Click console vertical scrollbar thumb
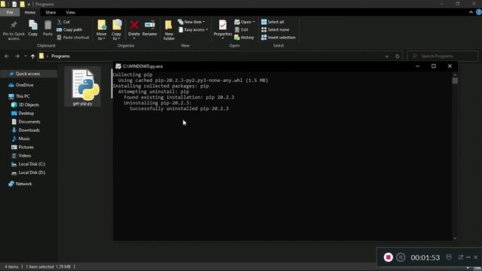 [x=455, y=81]
